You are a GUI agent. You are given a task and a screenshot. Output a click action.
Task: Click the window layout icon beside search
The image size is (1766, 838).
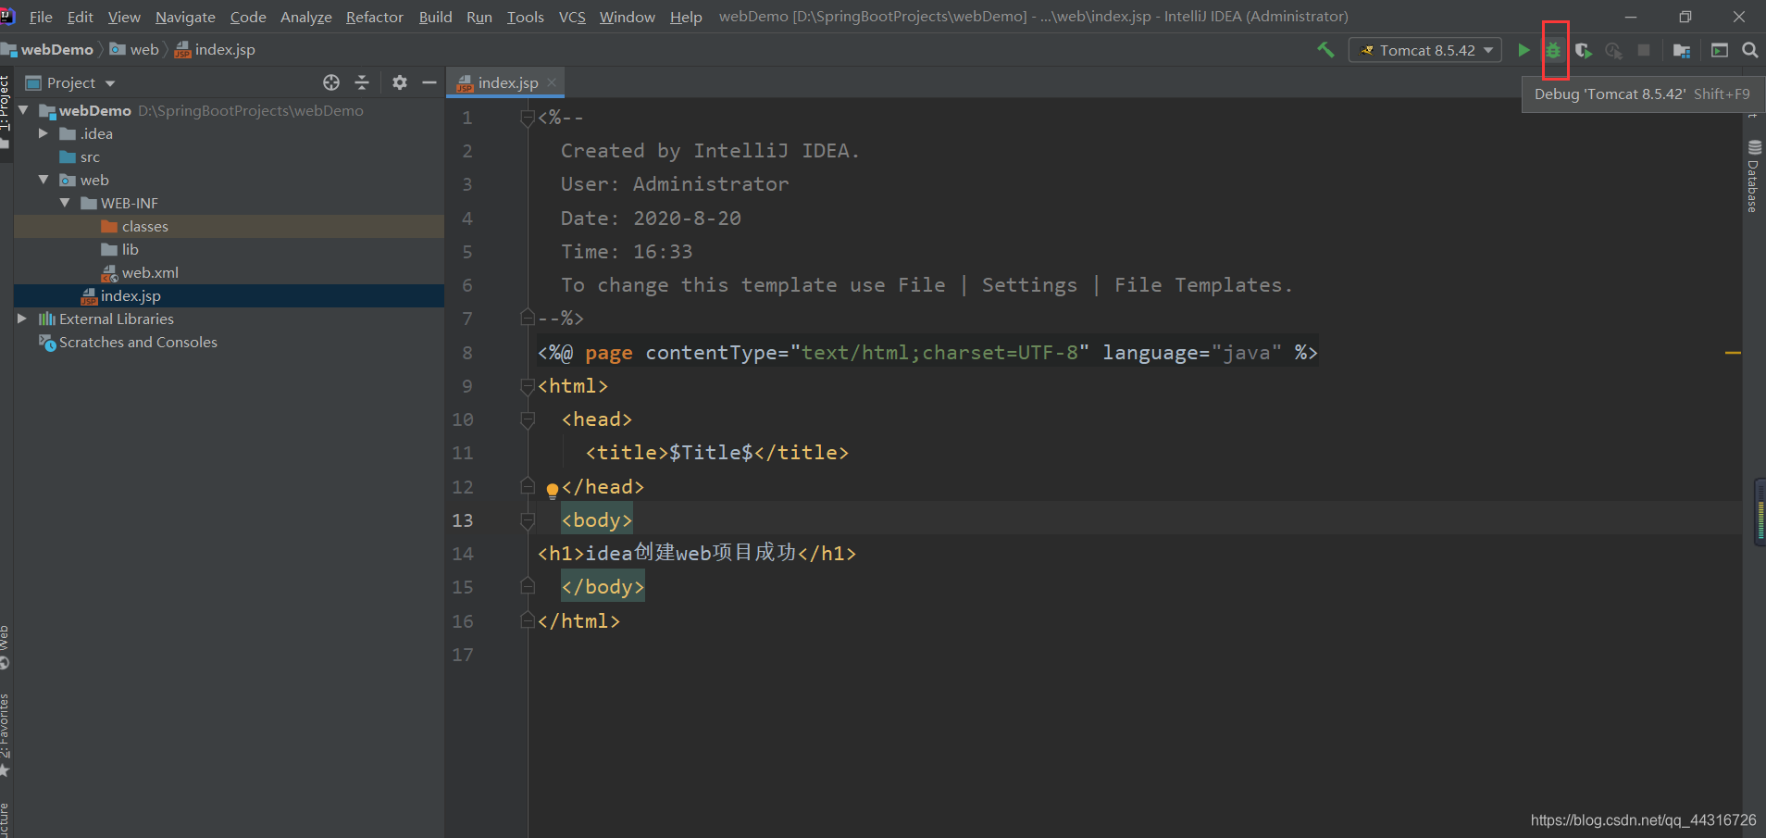(1720, 50)
